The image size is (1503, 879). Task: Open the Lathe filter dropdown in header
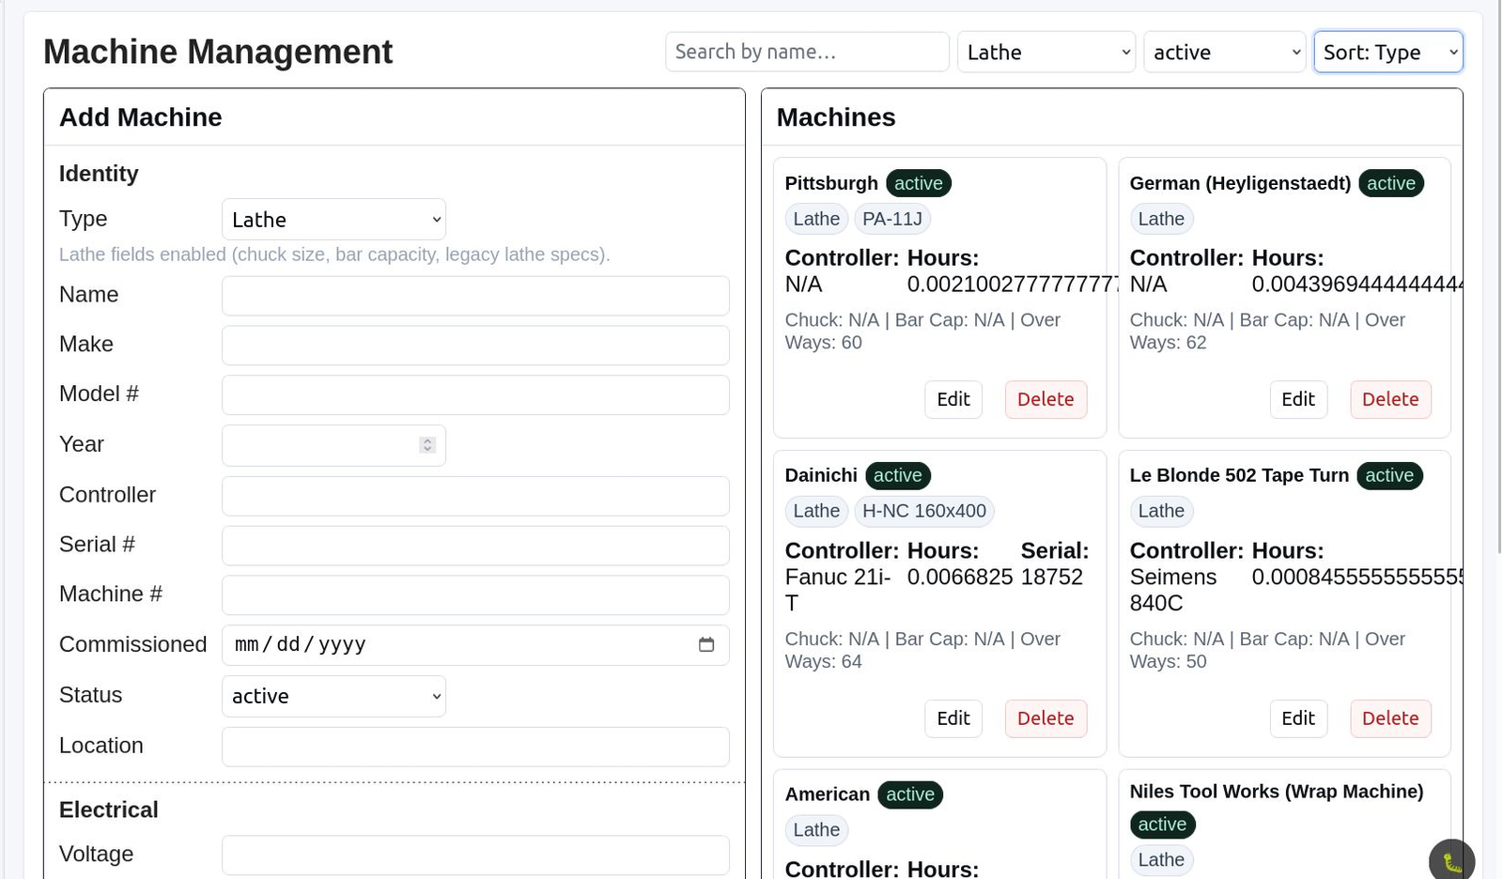click(1045, 52)
